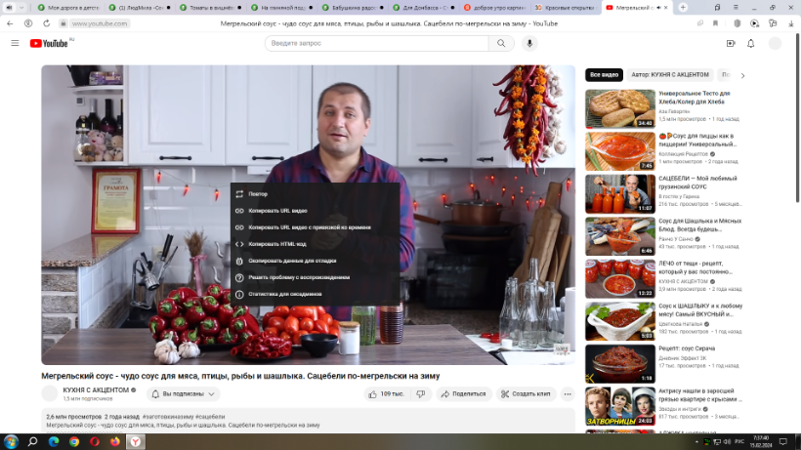Select the Автор: КУХНЯ С АКЦЕНТОМ chip
801x450 pixels.
[669, 74]
